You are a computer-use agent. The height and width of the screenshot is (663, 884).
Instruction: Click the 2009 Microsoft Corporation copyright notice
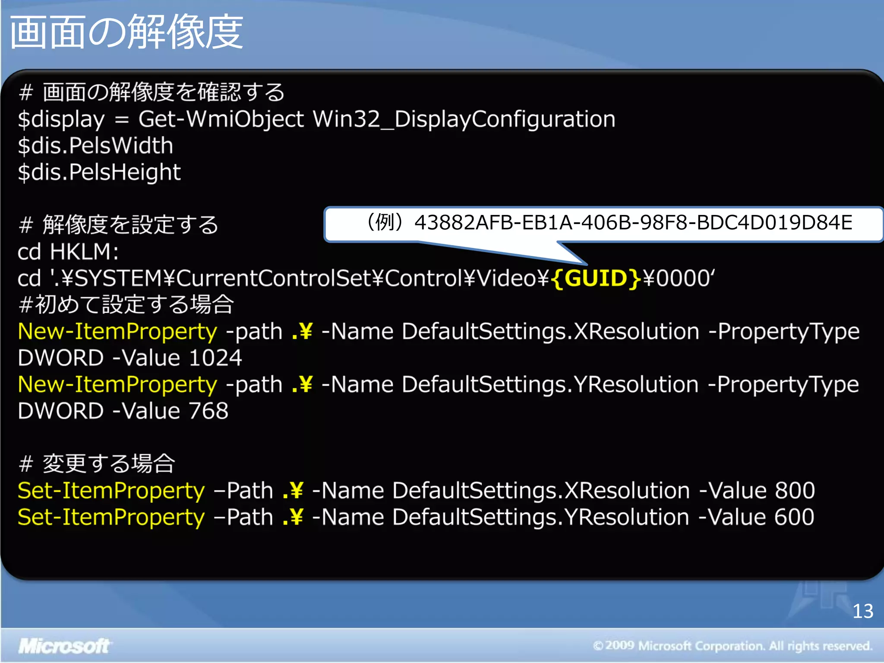pyautogui.click(x=732, y=646)
